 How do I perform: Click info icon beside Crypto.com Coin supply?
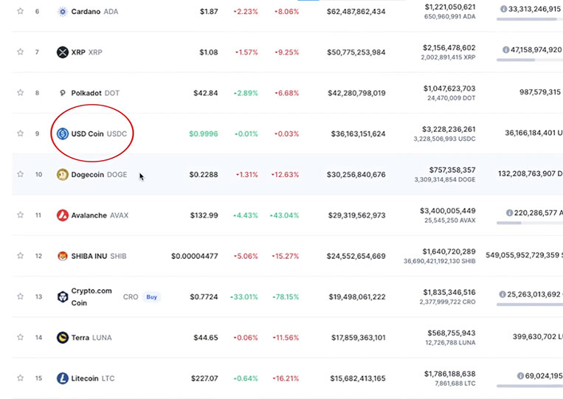point(502,294)
